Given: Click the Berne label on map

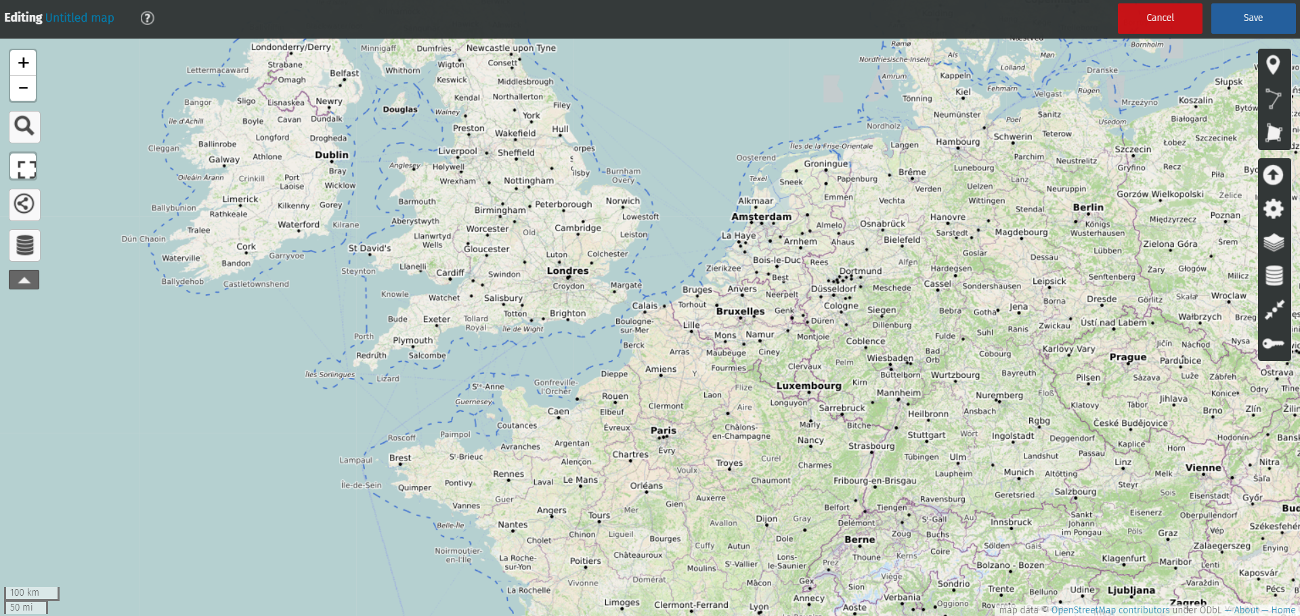Looking at the screenshot, I should (860, 540).
